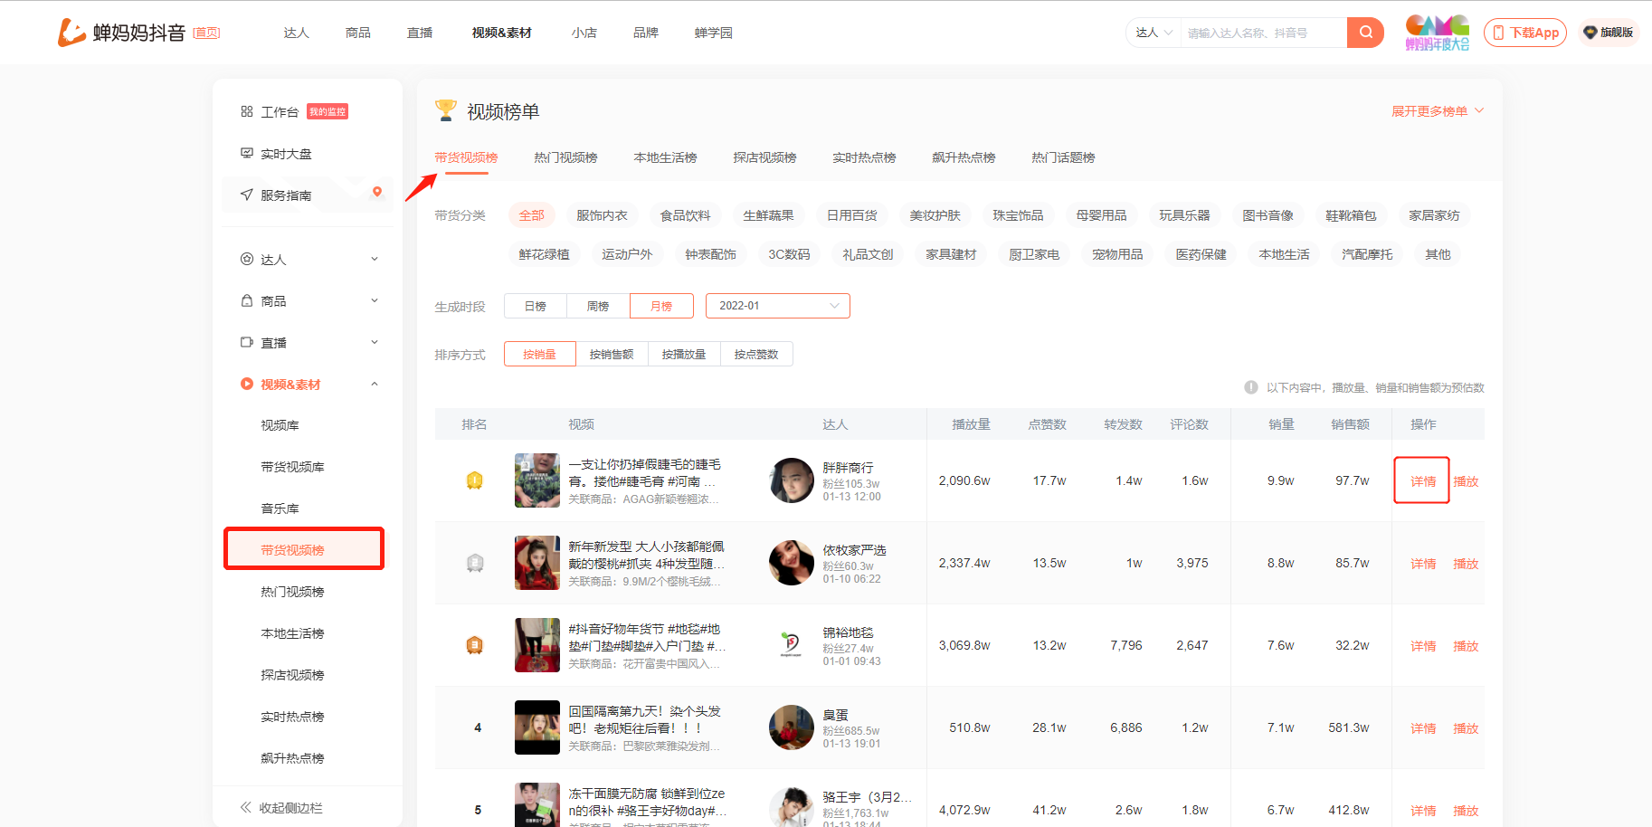Screen dimensions: 1652x827
Task: Open 视频库 in the sidebar
Action: click(280, 425)
